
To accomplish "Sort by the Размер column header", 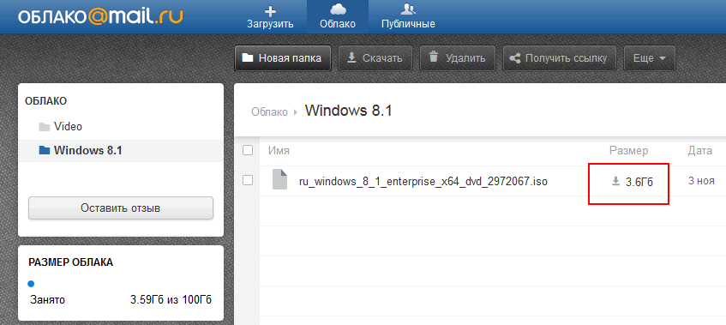I will [x=628, y=150].
